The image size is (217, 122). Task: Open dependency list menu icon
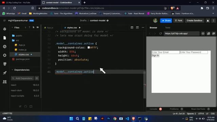tap(37, 78)
